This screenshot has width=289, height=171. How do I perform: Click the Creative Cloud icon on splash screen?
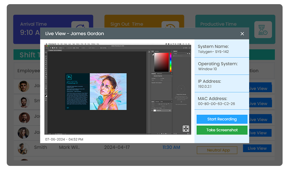pyautogui.click(x=68, y=108)
